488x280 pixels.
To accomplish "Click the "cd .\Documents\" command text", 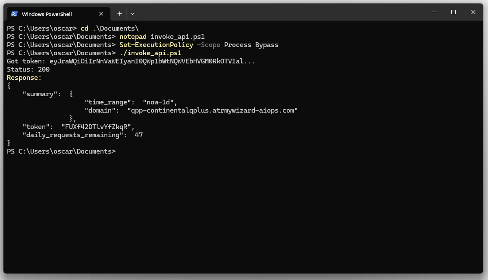I will (109, 28).
